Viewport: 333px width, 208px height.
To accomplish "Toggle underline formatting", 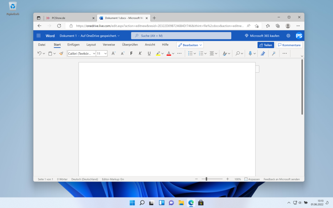I will click(x=149, y=53).
